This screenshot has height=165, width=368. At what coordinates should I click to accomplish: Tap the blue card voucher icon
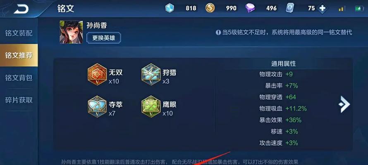point(290,8)
